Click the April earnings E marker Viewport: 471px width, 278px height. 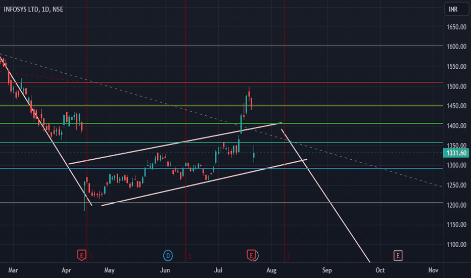coord(82,255)
